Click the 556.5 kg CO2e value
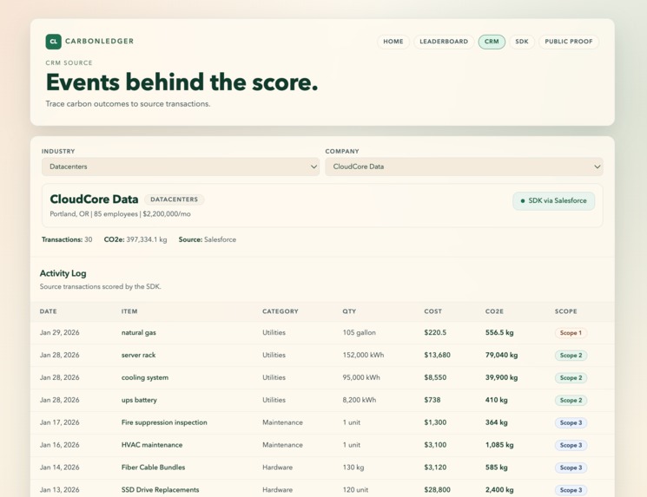Image resolution: width=647 pixels, height=497 pixels. point(499,332)
